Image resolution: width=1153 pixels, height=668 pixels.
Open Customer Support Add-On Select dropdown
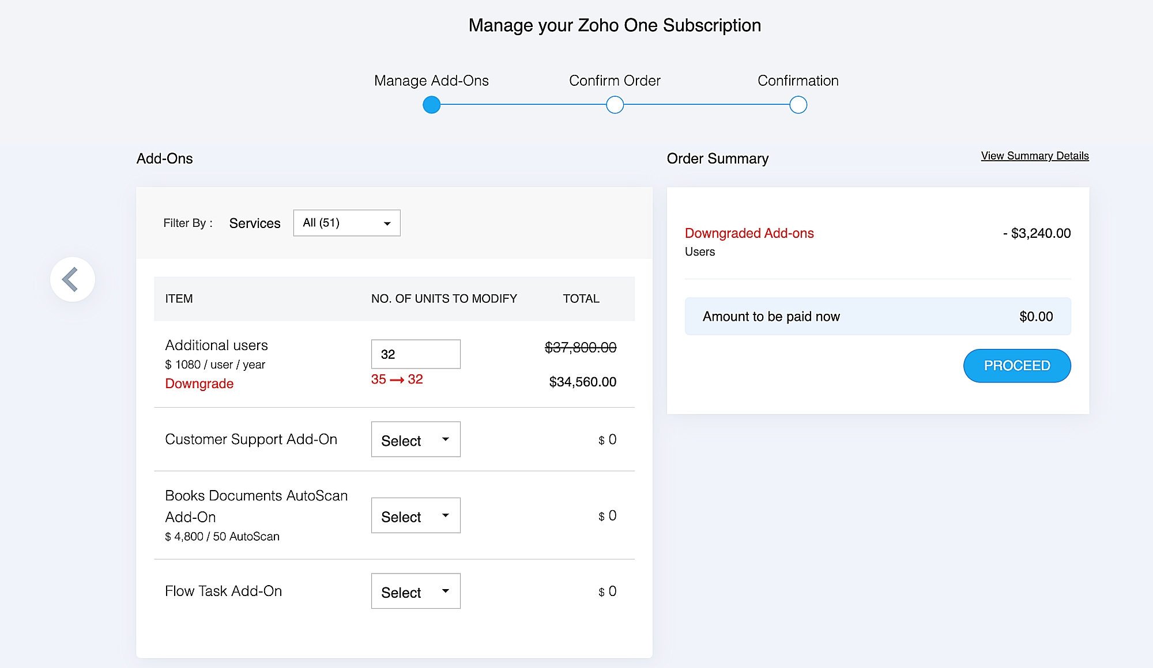[416, 439]
